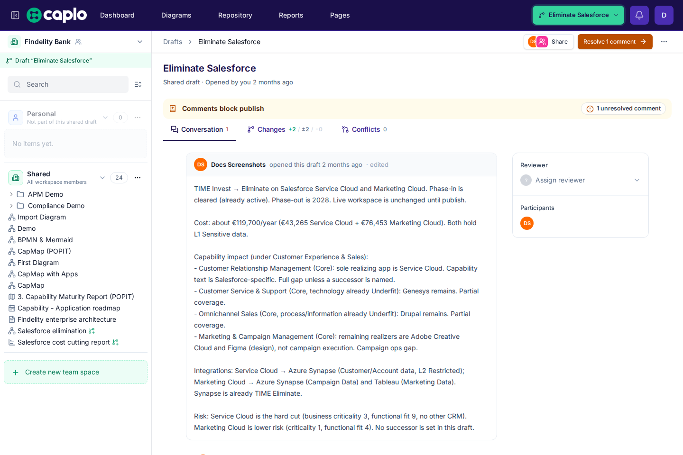Click the Shared workspace icon
Viewport: 683px width, 455px height.
click(16, 178)
